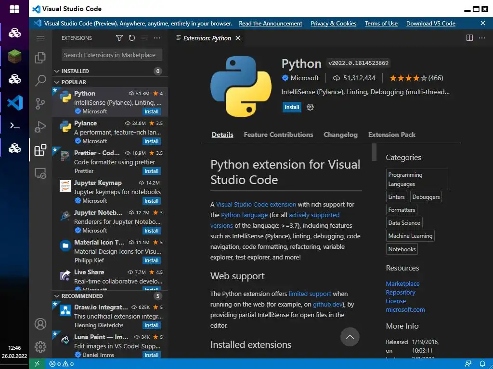493x369 pixels.
Task: Open Run and Debug view icon
Action: 40,127
